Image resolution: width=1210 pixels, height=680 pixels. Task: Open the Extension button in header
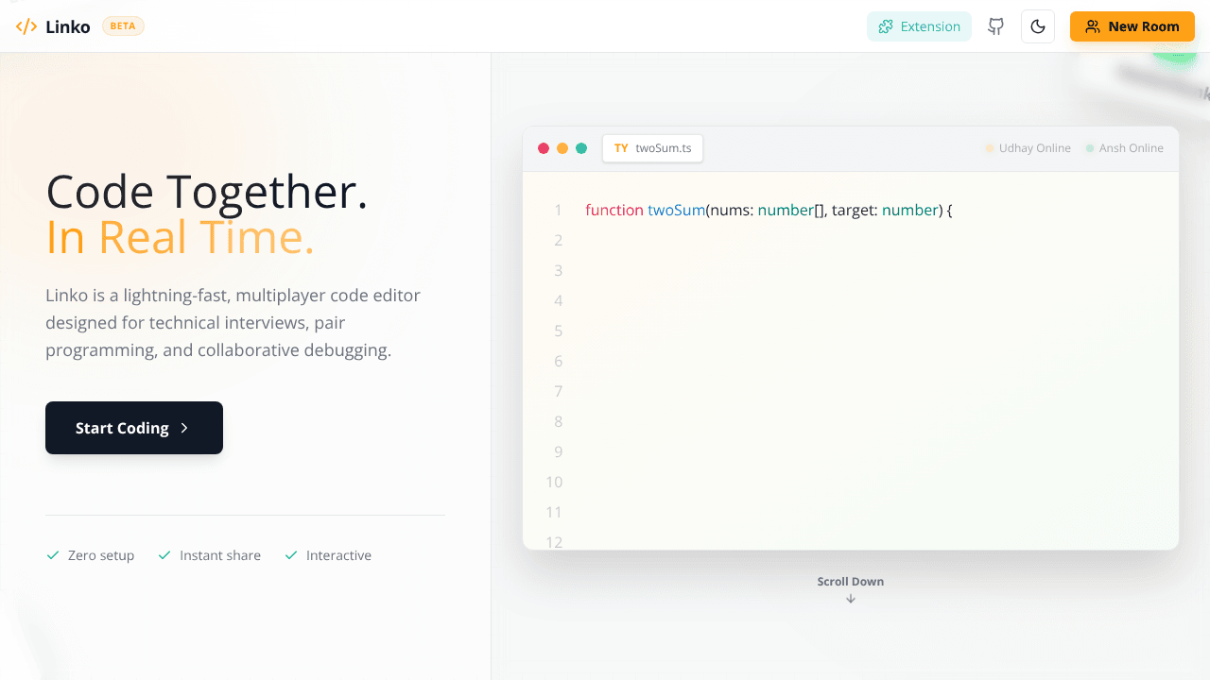919,26
